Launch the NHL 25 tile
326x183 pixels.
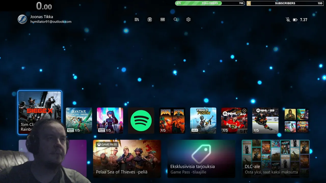click(x=265, y=120)
